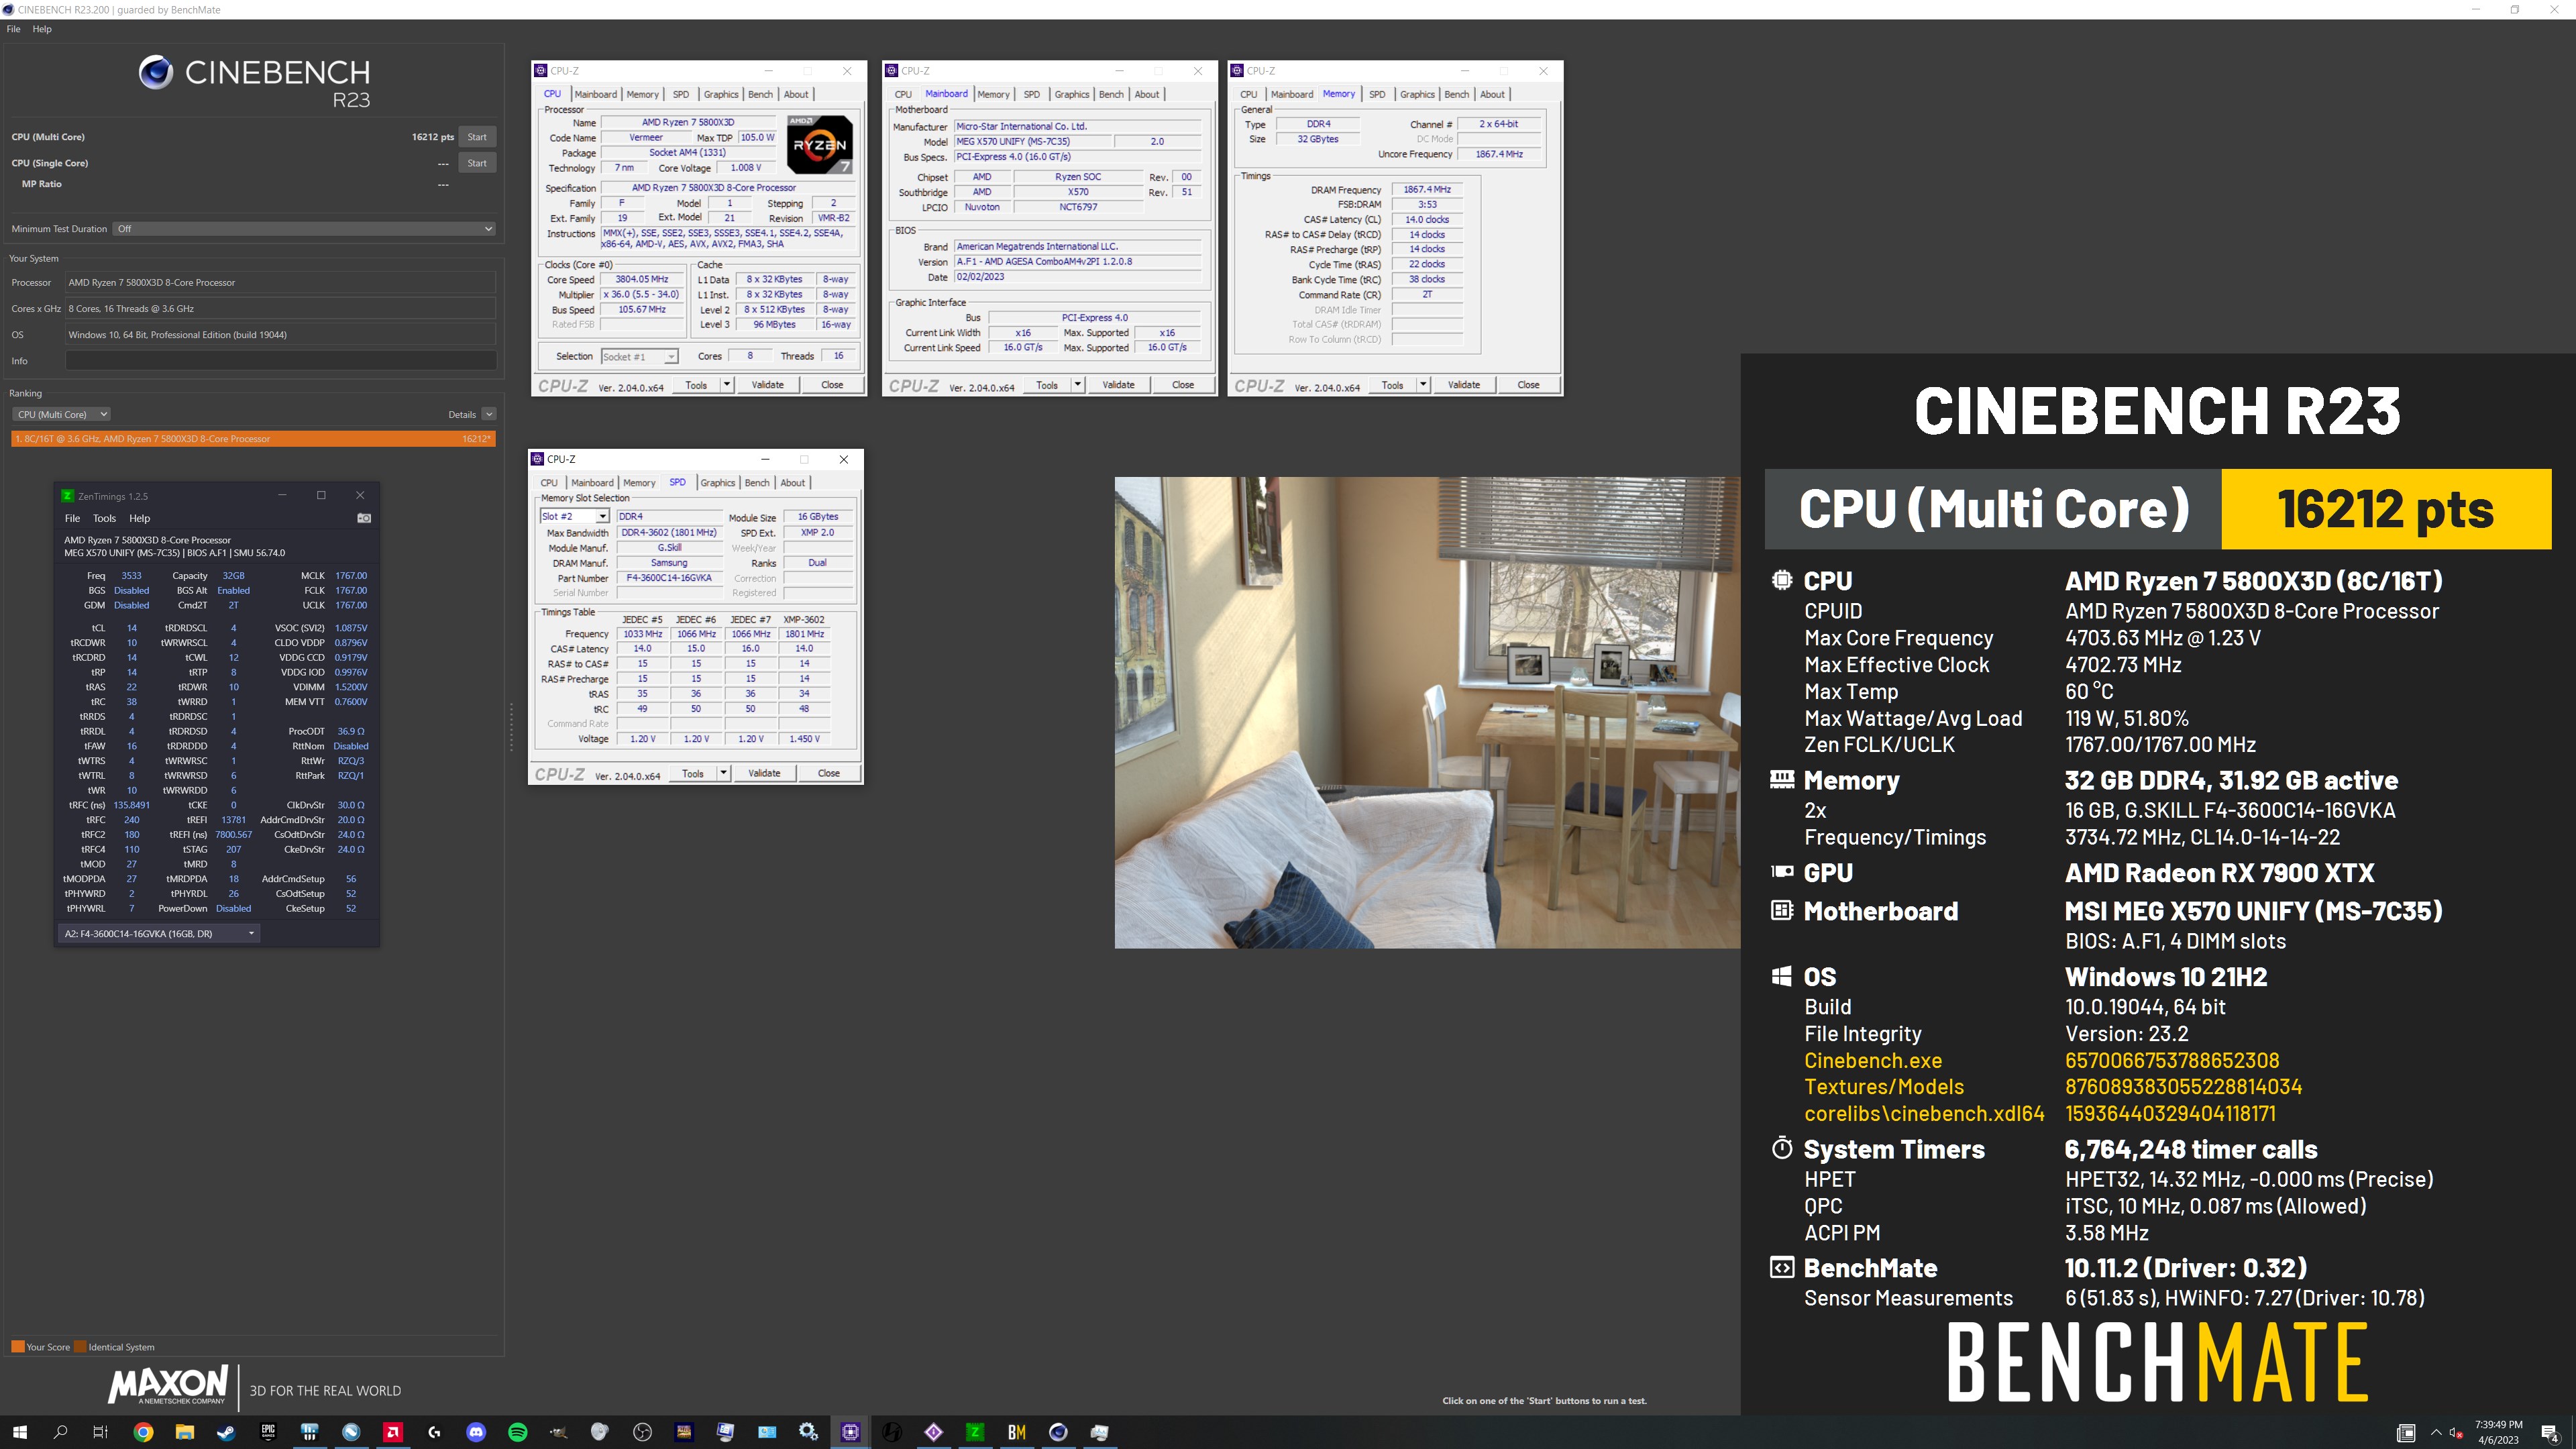Click the BIOS Date 02/02/2023 field
Viewport: 2576px width, 1449px height.
(x=1077, y=277)
